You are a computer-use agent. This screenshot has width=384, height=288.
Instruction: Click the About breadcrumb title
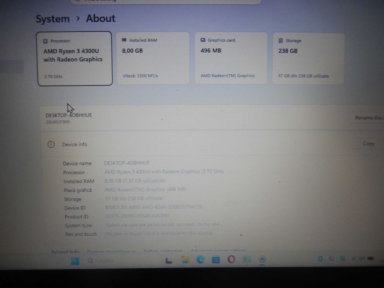(x=100, y=19)
